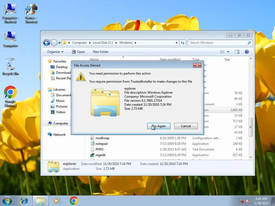Viewport: 275px width, 206px height.
Task: Open the recent pages dropdown arrow
Action: [59, 43]
